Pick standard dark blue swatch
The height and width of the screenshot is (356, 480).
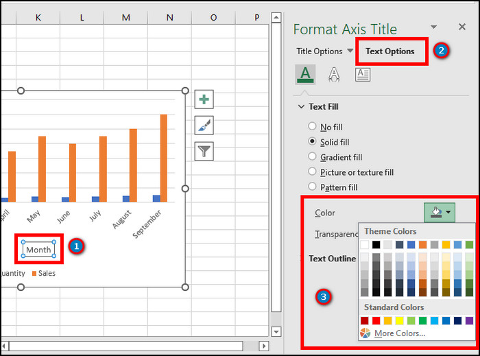click(x=457, y=320)
